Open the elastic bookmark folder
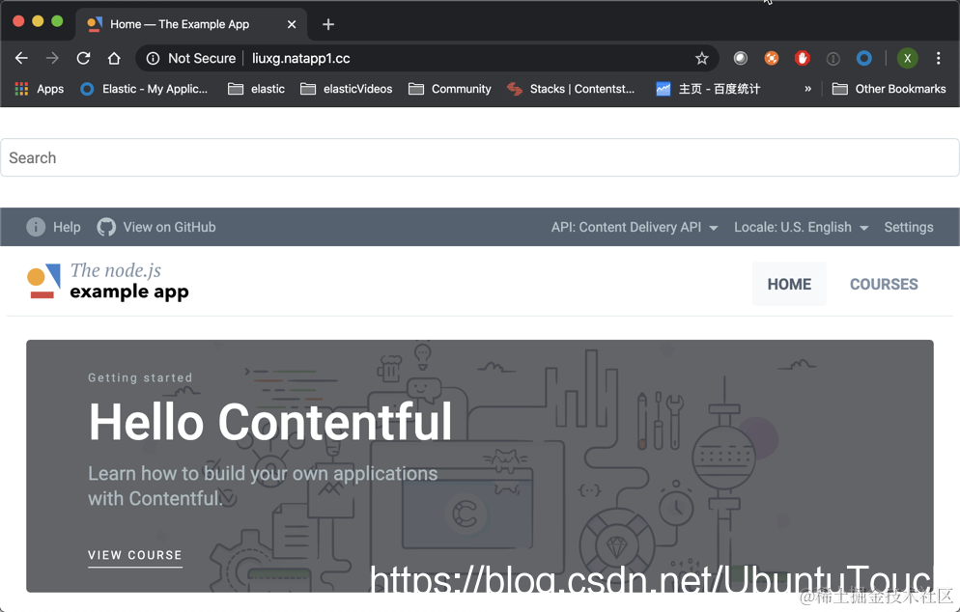The image size is (960, 612). click(256, 89)
